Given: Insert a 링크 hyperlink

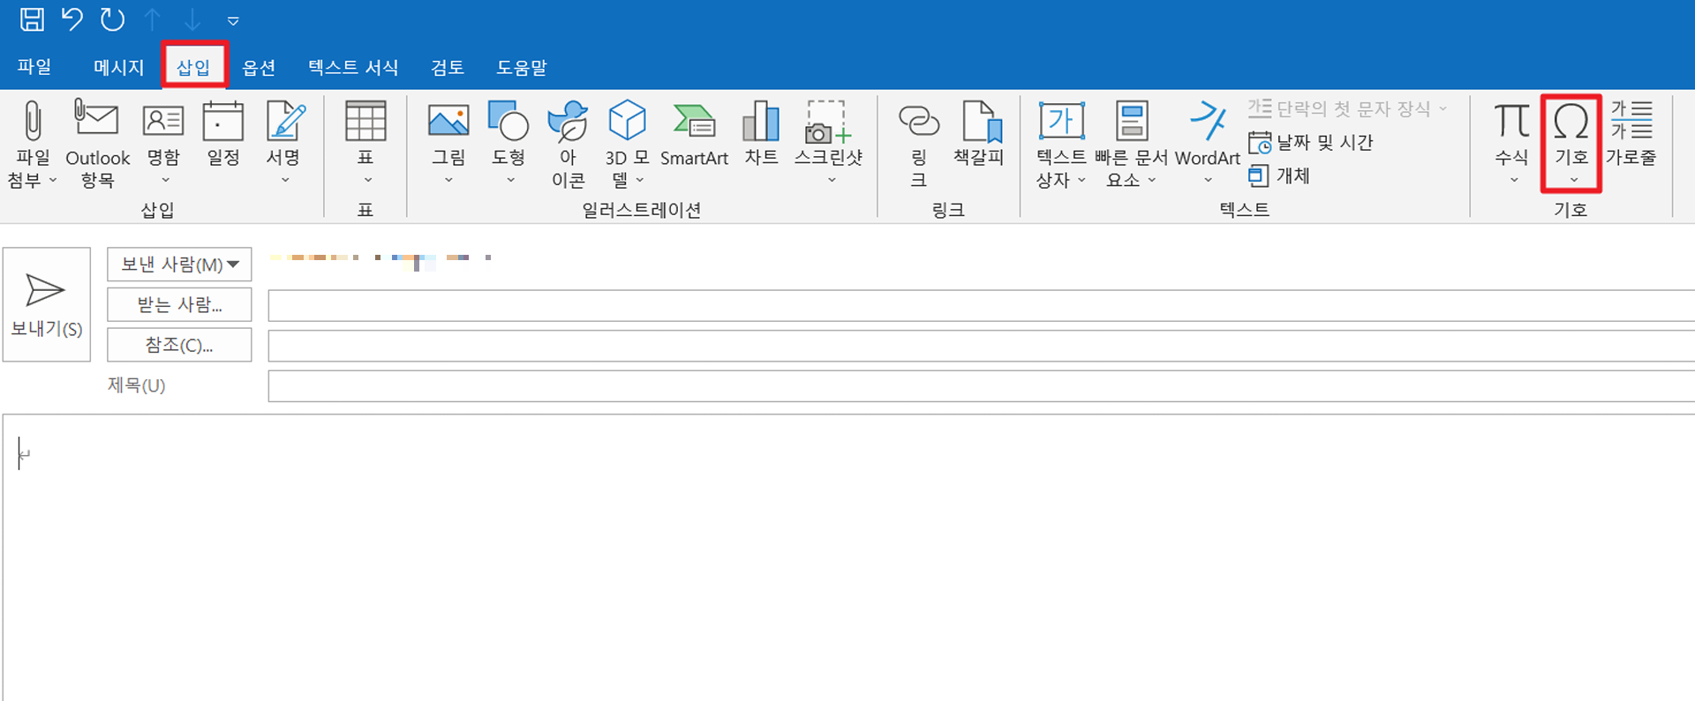Looking at the screenshot, I should point(918,144).
